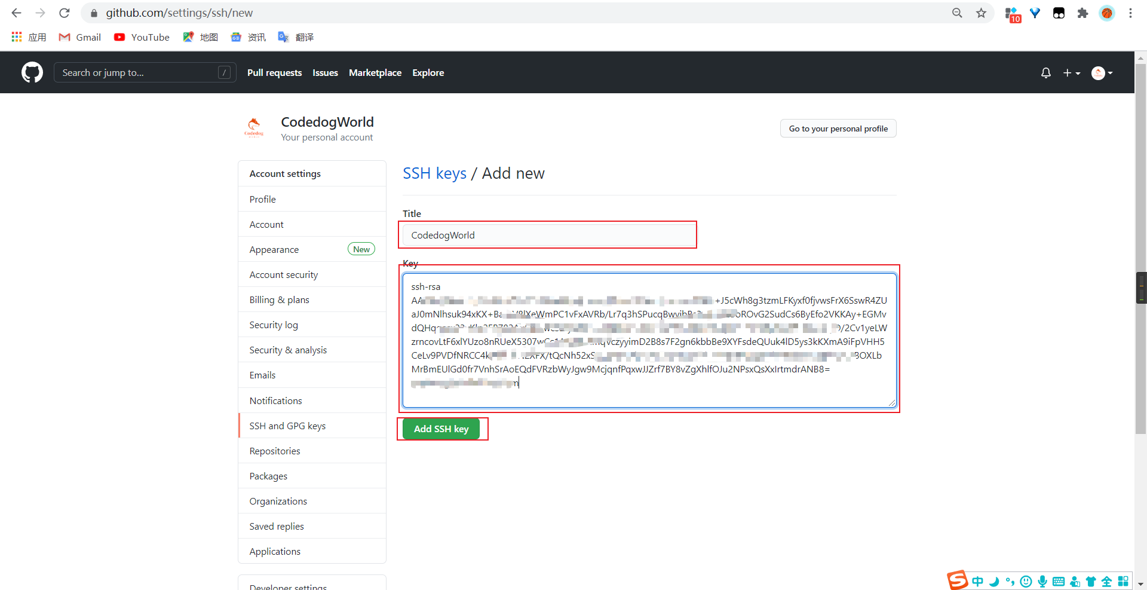Open Marketplace in the header

(x=375, y=73)
